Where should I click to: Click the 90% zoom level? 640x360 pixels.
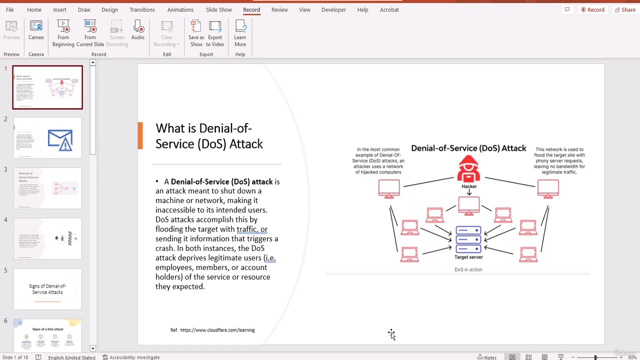[x=632, y=357]
